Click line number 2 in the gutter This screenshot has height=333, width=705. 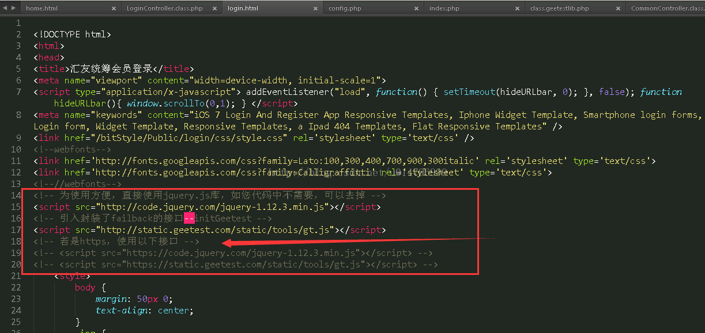click(x=18, y=35)
